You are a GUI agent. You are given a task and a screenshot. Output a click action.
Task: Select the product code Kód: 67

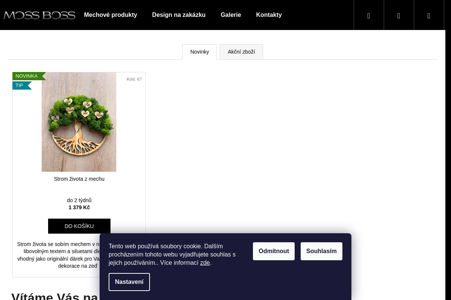click(134, 79)
